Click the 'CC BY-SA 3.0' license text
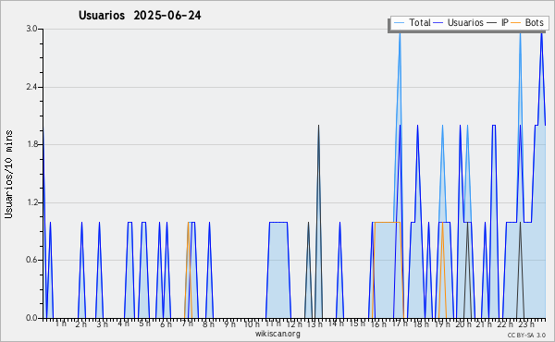The height and width of the screenshot is (342, 555). click(x=526, y=336)
